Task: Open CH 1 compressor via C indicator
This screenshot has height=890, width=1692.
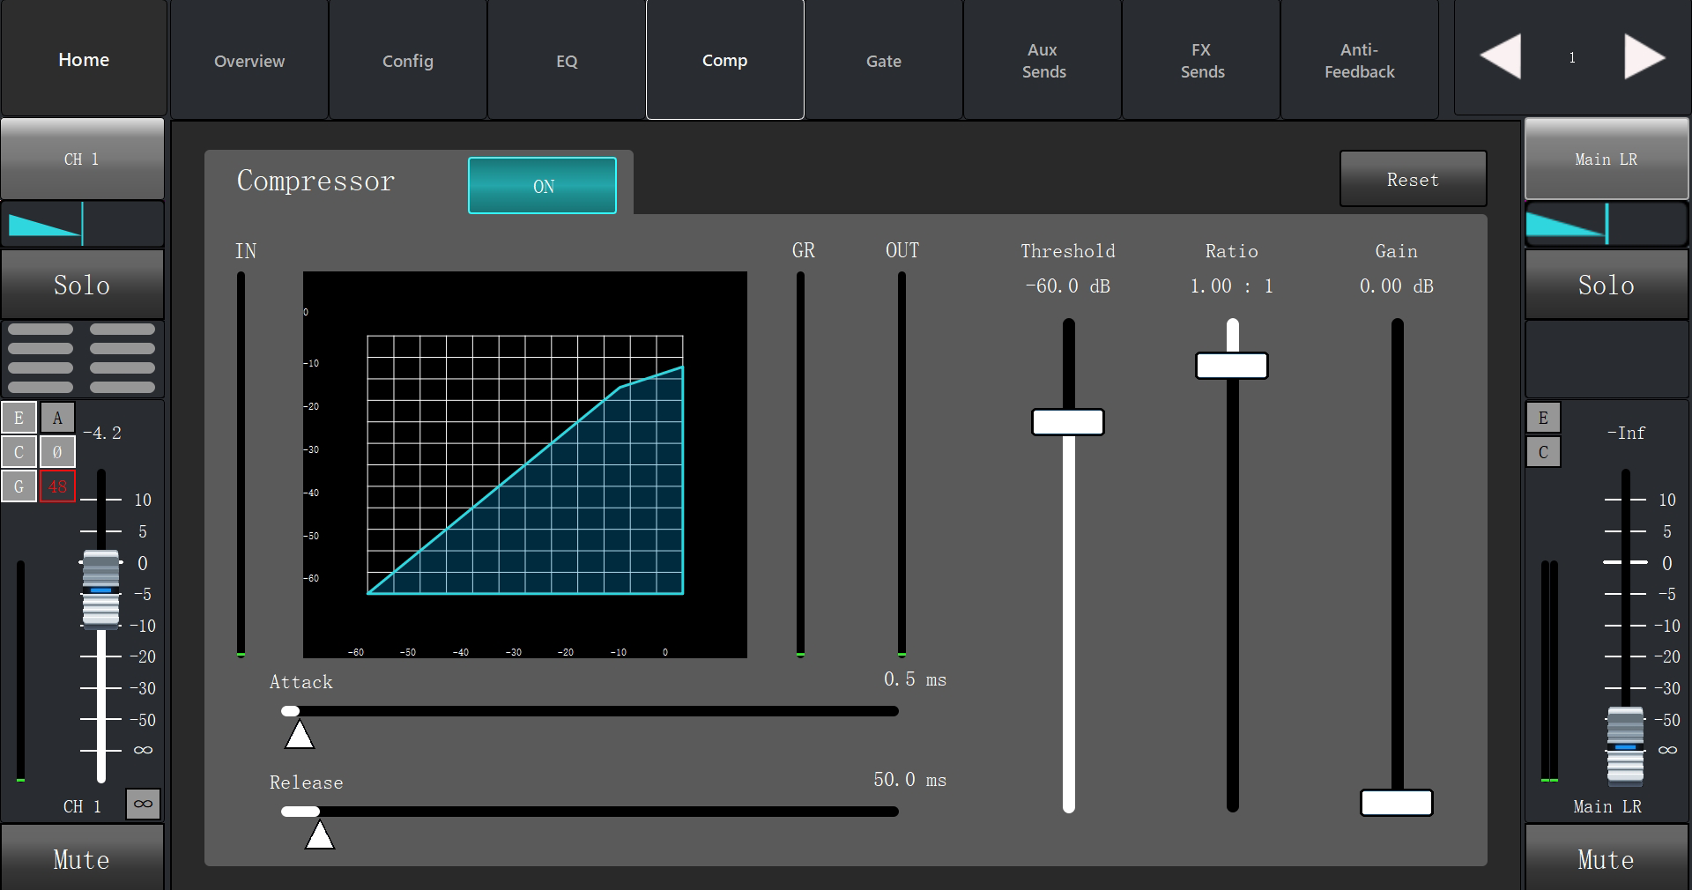Action: (19, 452)
